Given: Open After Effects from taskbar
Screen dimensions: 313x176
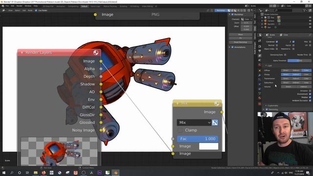Looking at the screenshot, I should 99,173.
